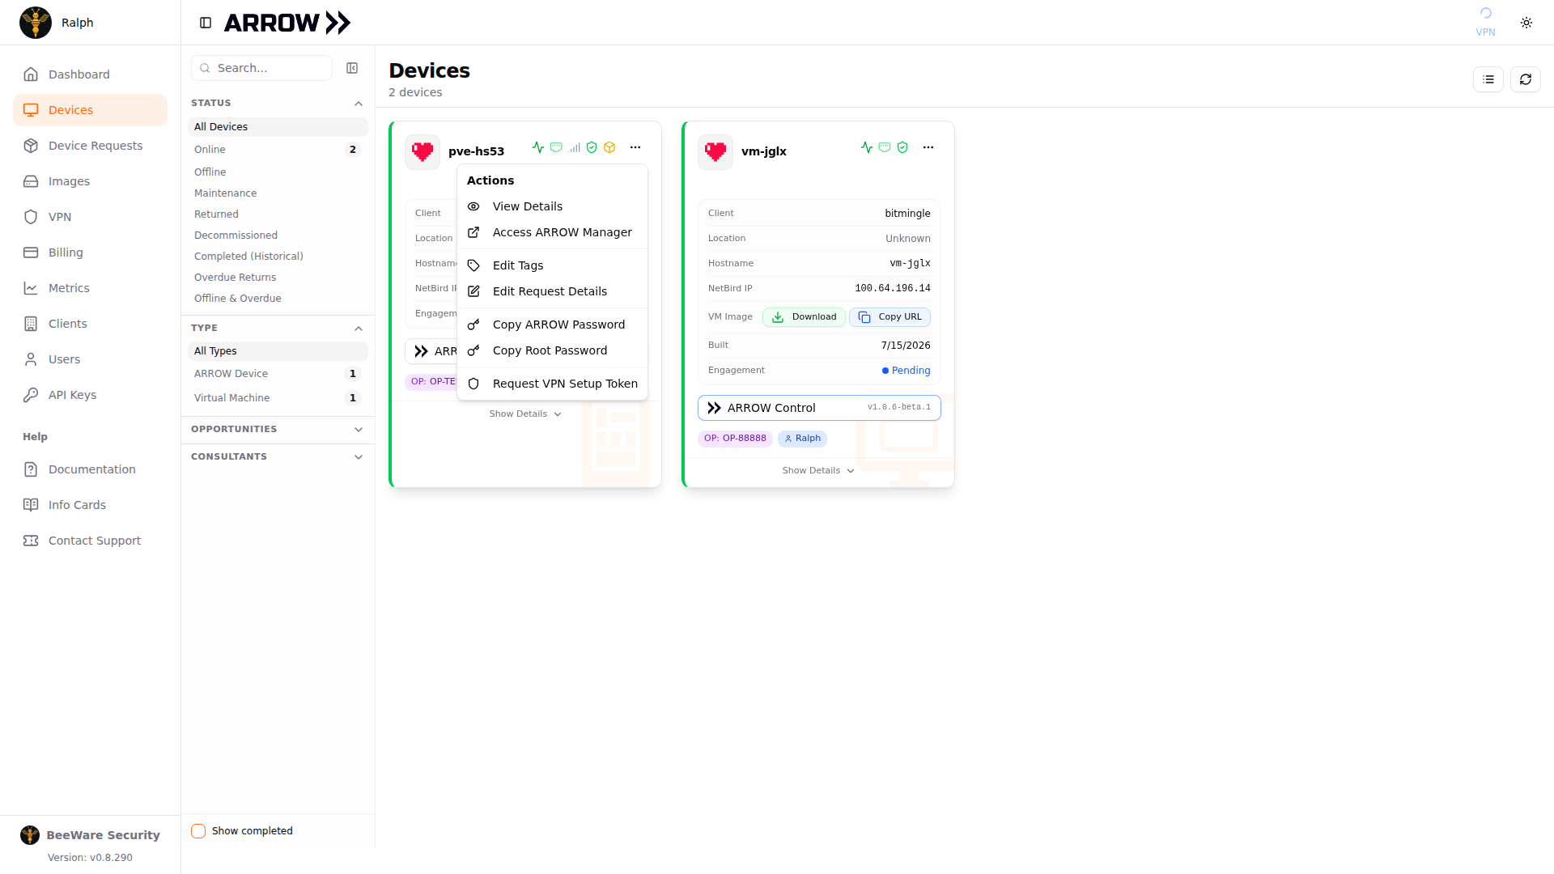
Task: Click pixel heart avatar of pve-hs53
Action: click(422, 151)
